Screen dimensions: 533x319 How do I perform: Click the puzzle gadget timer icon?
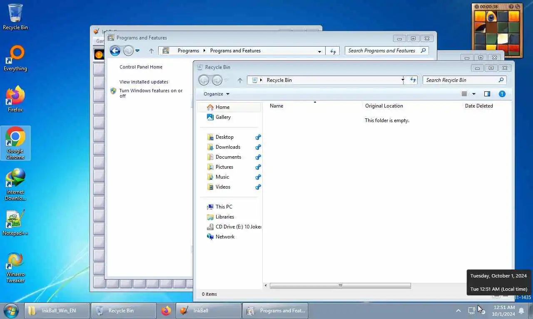[477, 7]
